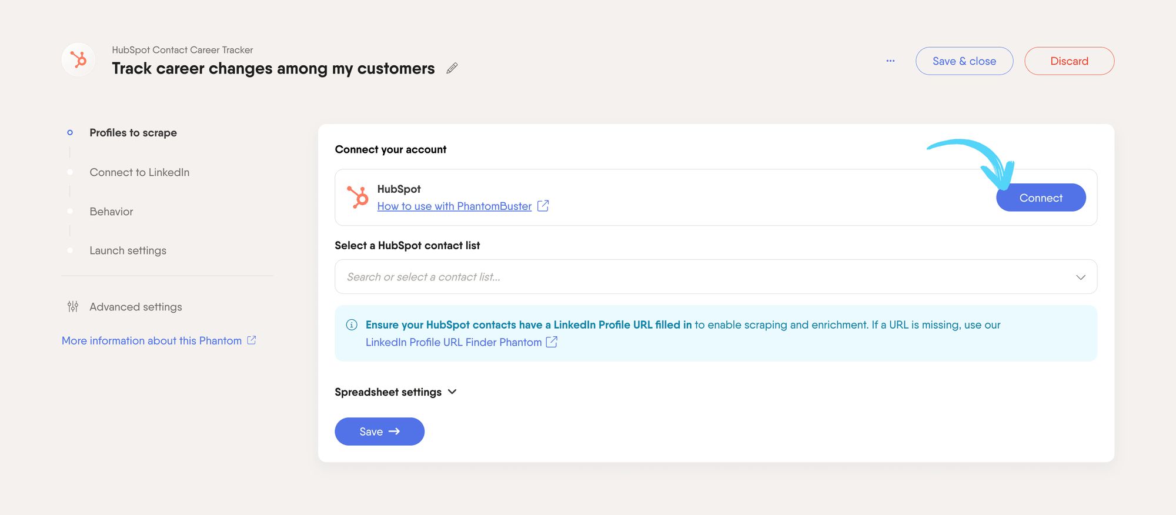Click the info icon in the blue notice

tap(352, 325)
